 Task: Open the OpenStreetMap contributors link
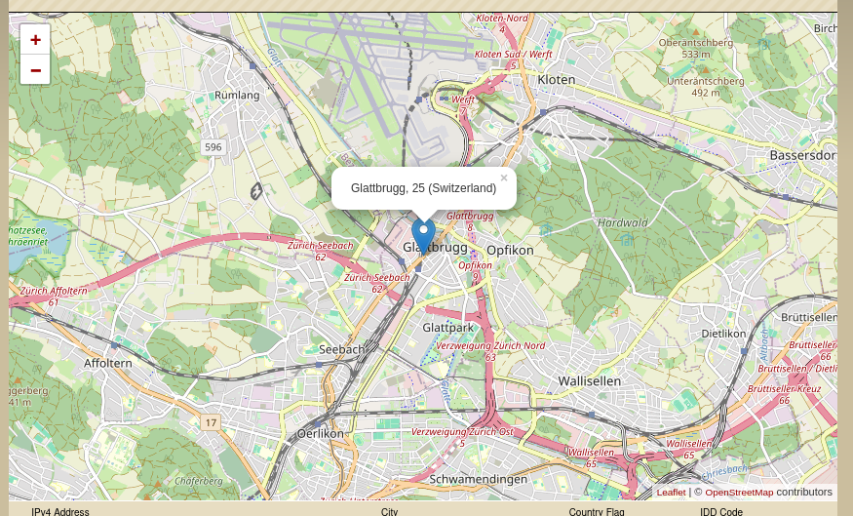pos(739,492)
